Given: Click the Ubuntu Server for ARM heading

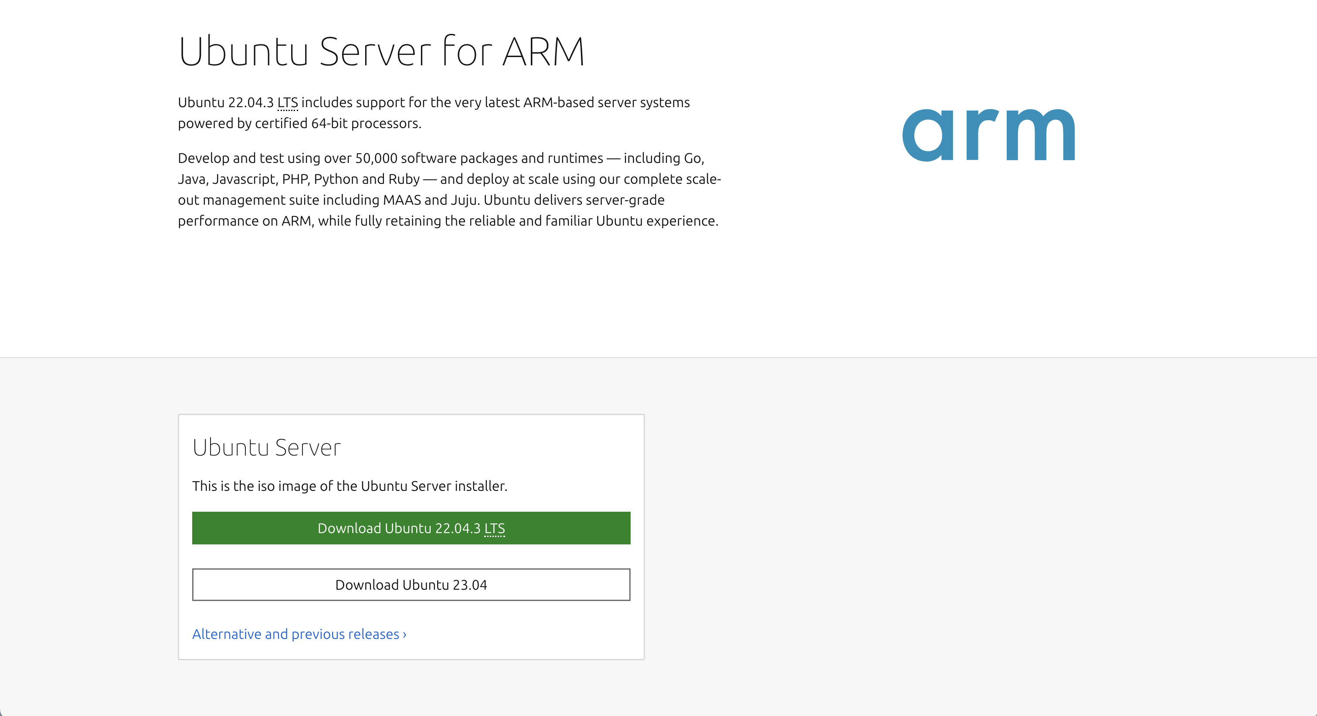Looking at the screenshot, I should (x=381, y=51).
